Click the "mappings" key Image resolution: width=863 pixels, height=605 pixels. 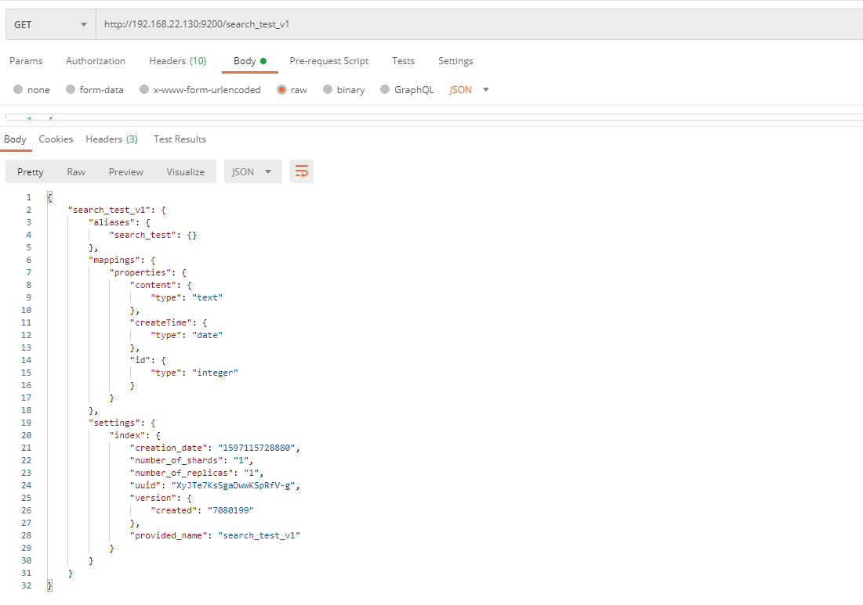(x=114, y=260)
